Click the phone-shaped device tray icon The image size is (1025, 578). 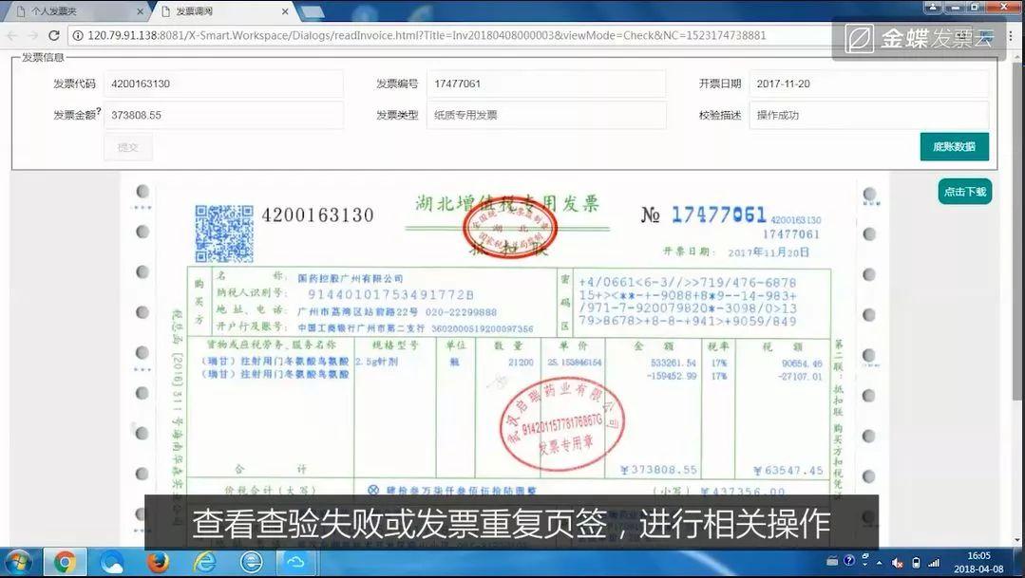click(x=916, y=562)
